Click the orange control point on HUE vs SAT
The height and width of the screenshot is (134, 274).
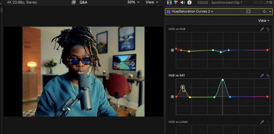183,87
